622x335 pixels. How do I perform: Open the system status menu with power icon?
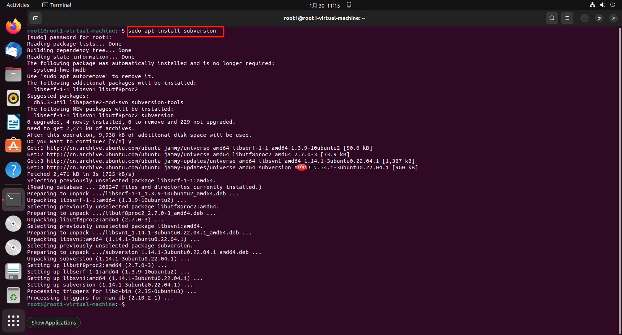tap(612, 5)
